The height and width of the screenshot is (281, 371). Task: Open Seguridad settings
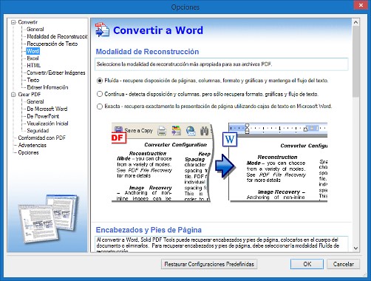(x=38, y=131)
